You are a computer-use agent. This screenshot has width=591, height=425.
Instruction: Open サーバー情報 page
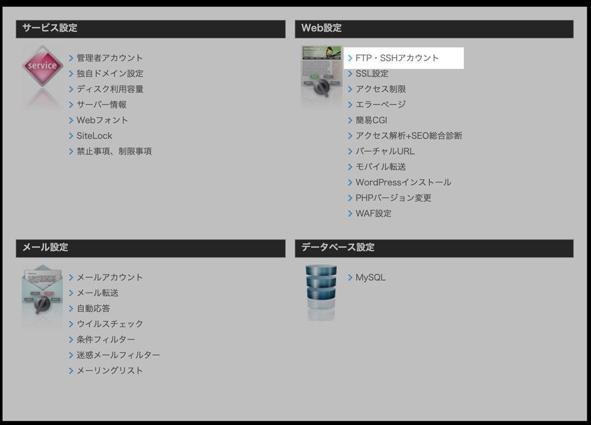(102, 105)
